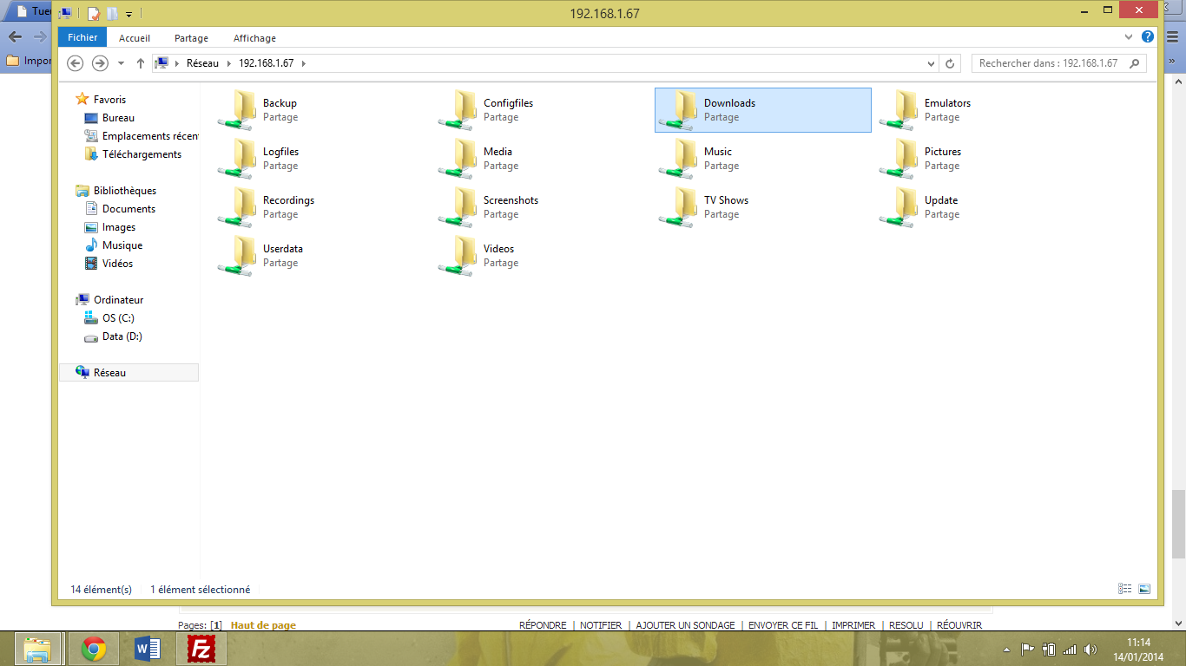Click the Up one level arrow
The height and width of the screenshot is (666, 1186).
coord(141,63)
